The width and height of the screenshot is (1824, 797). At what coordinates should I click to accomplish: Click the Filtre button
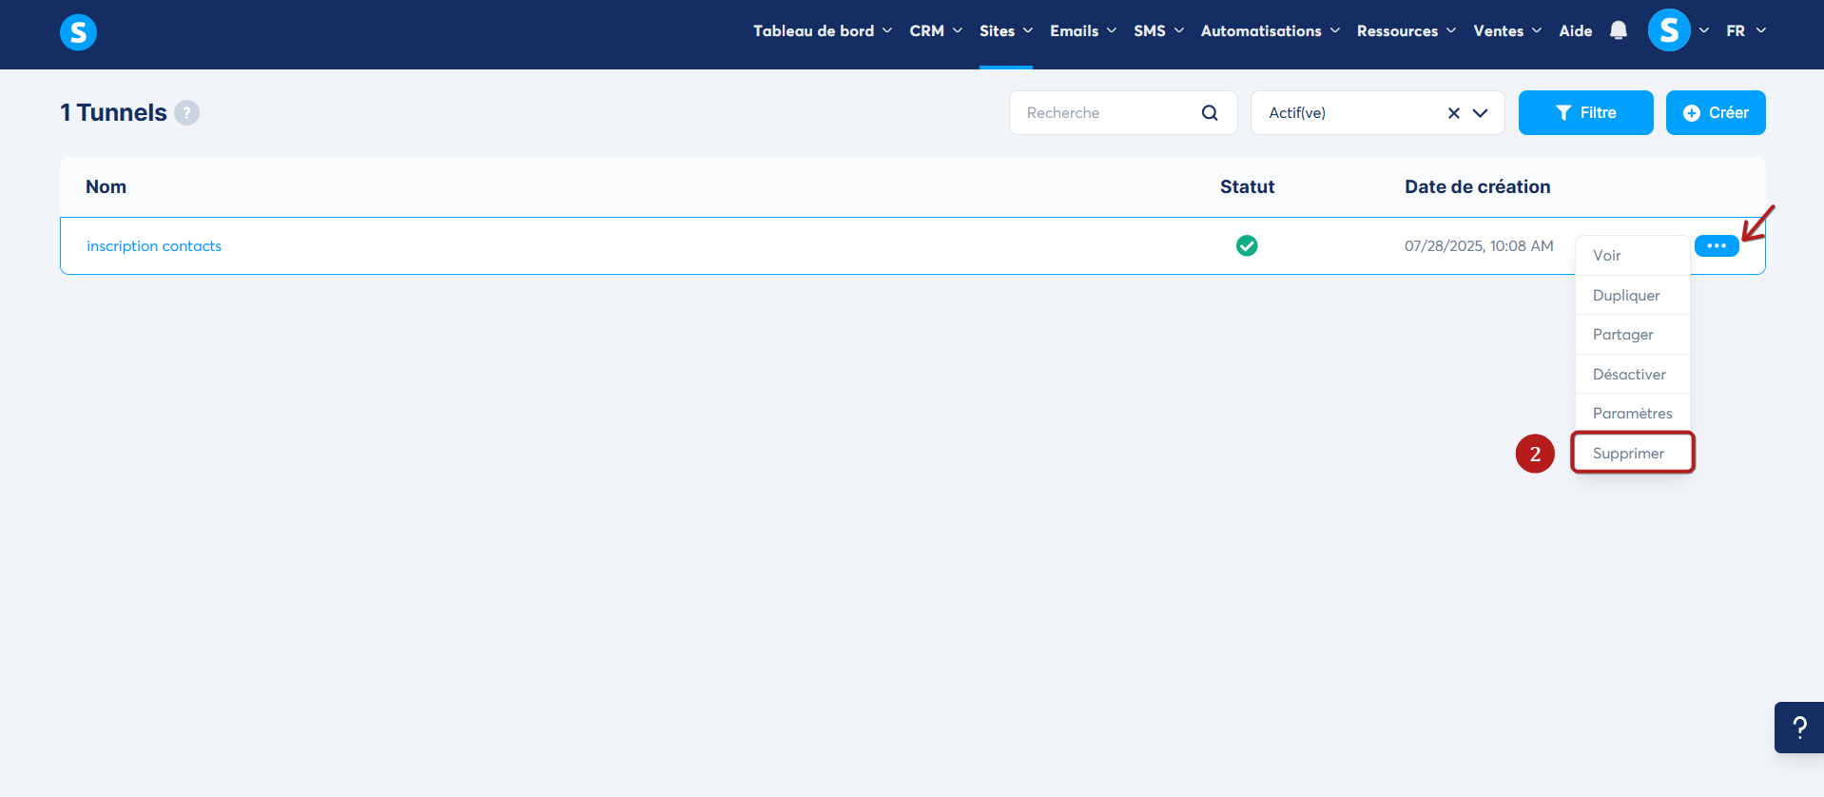coord(1585,113)
